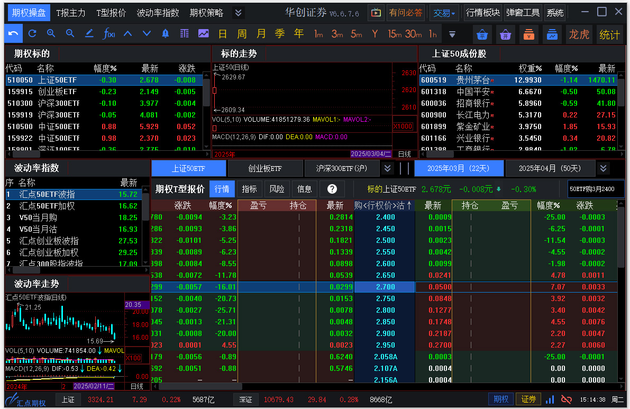Expand more periods dropdown triangle
630x409 pixels.
pyautogui.click(x=452, y=34)
